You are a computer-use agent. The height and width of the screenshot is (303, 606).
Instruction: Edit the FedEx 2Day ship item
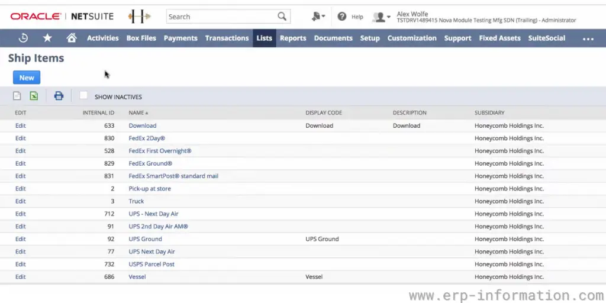coord(21,138)
